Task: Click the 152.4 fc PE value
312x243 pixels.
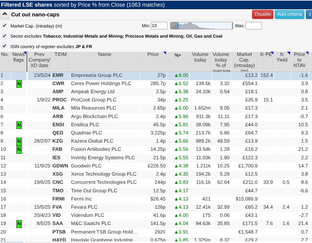Action: click(266, 75)
